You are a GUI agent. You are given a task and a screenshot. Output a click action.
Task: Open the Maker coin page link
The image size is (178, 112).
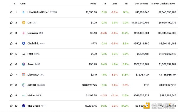pos(31,95)
